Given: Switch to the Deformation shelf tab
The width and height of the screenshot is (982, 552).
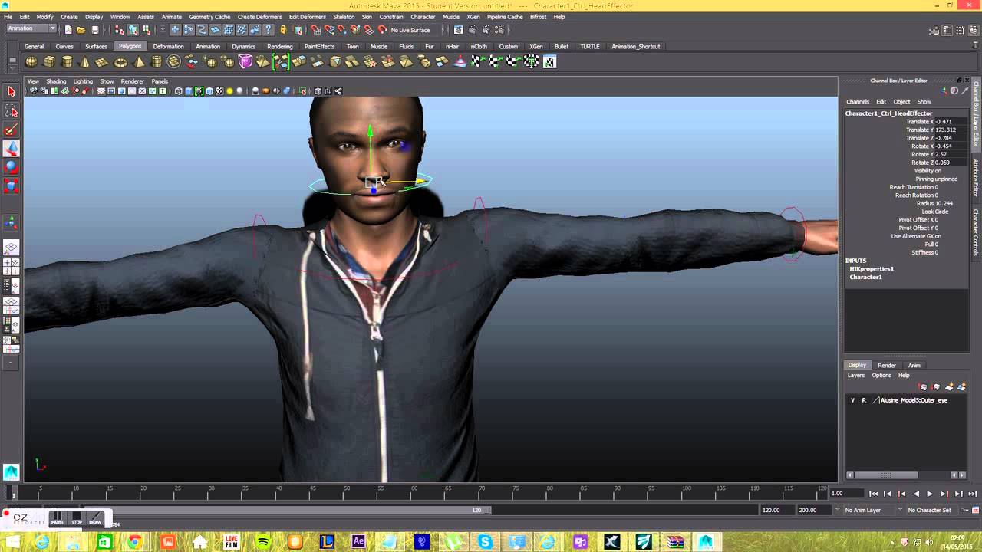Looking at the screenshot, I should tap(168, 46).
